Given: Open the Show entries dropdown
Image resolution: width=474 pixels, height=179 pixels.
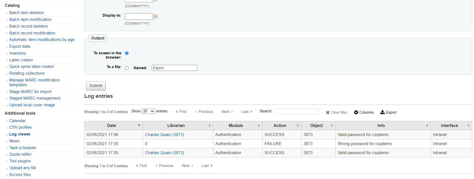Looking at the screenshot, I should [x=148, y=111].
